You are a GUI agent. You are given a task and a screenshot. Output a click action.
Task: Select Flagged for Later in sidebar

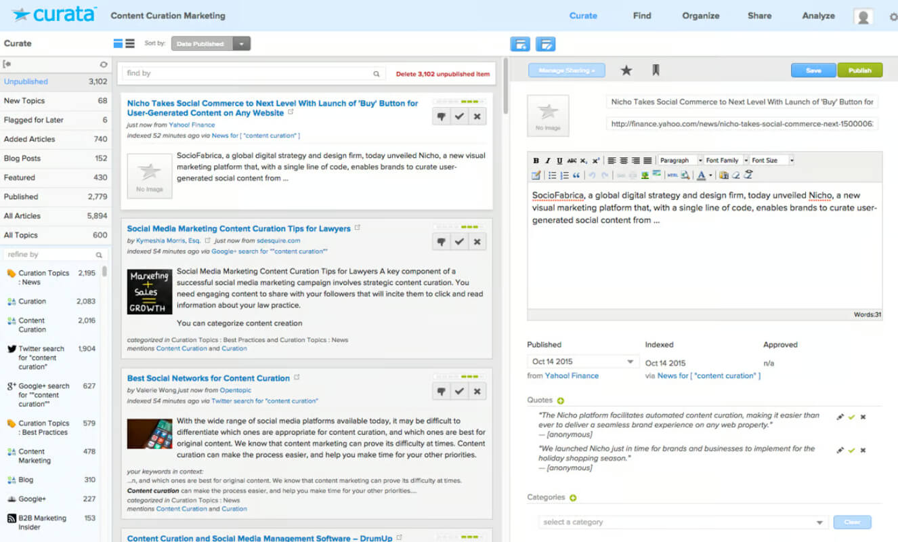pyautogui.click(x=56, y=120)
